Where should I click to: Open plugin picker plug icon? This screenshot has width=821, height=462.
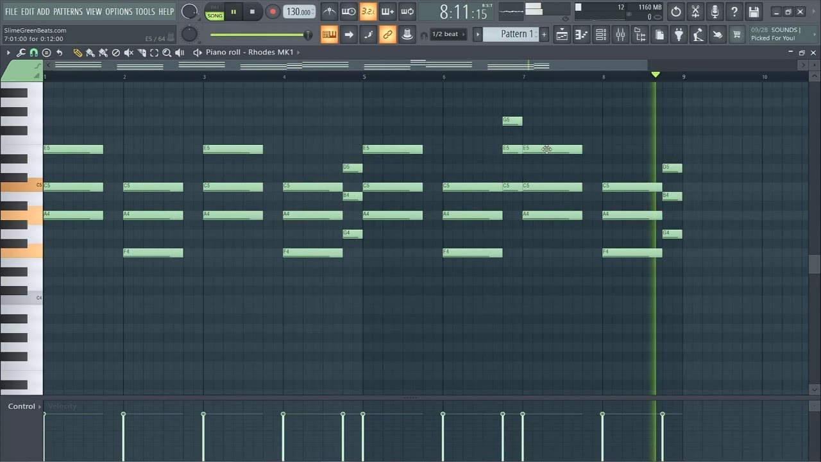pos(679,35)
